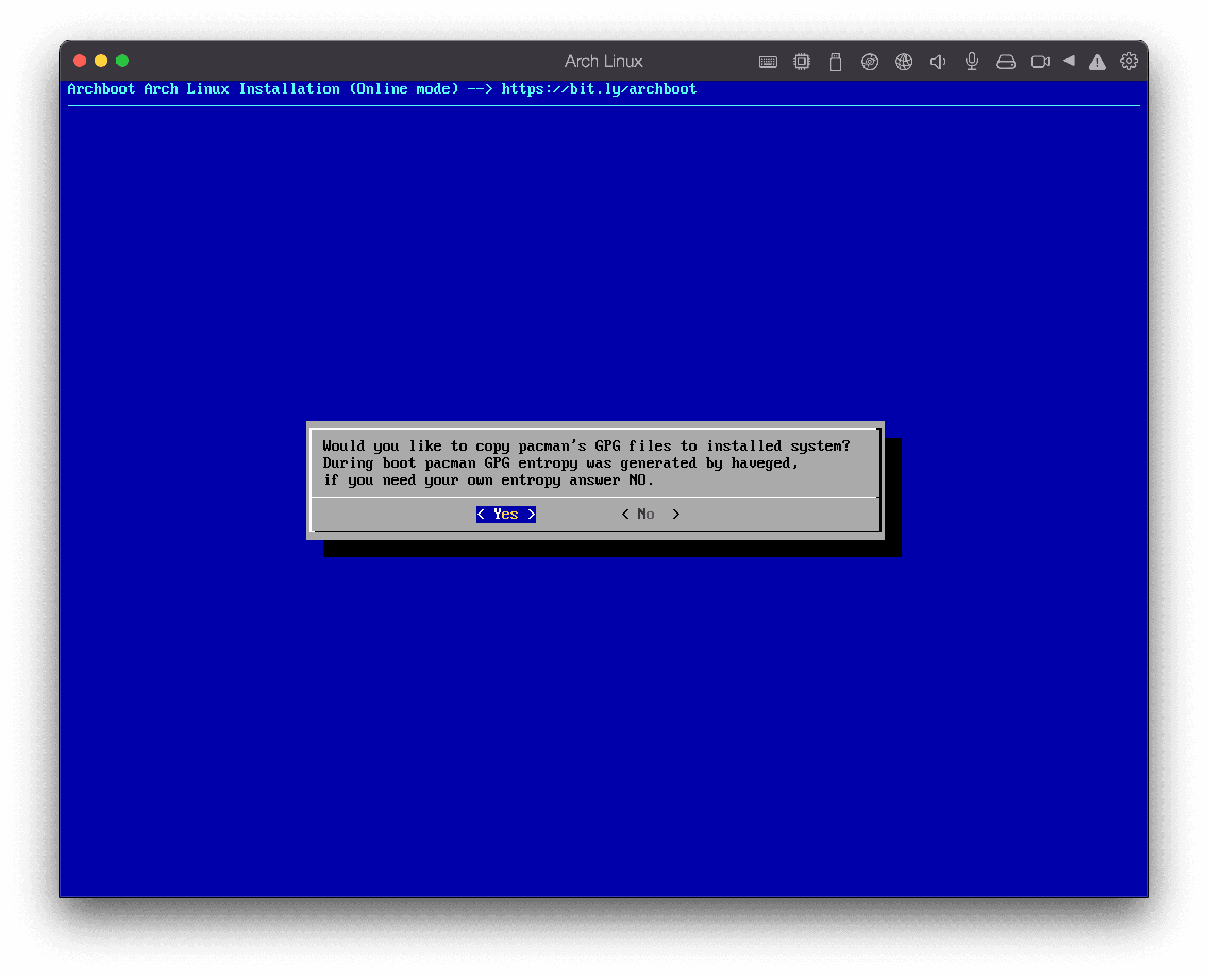Screen dimensions: 1208x976
Task: Click the green fullscreen window button
Action: [x=122, y=61]
